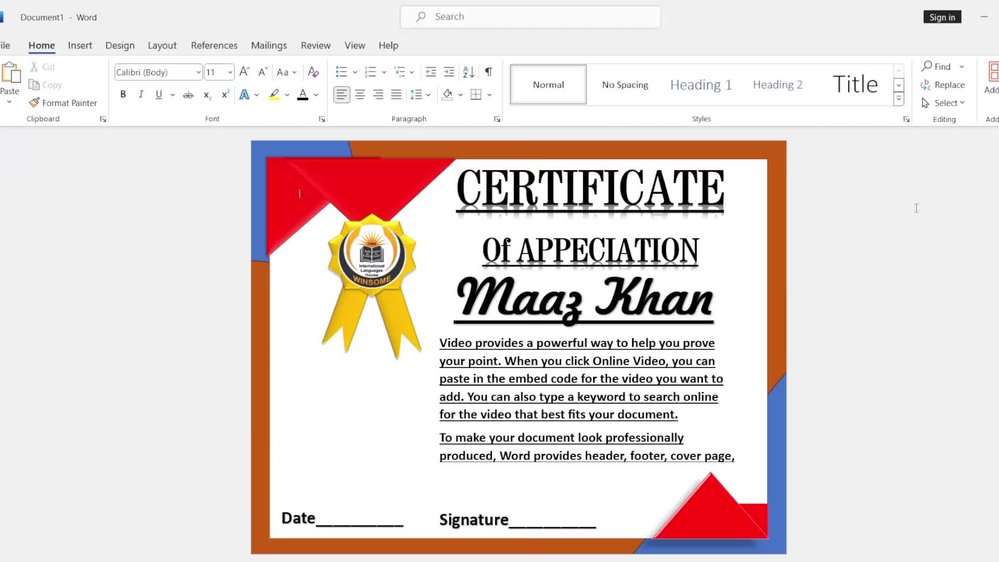Toggle Show/Hide paragraph marks
999x562 pixels.
(489, 72)
